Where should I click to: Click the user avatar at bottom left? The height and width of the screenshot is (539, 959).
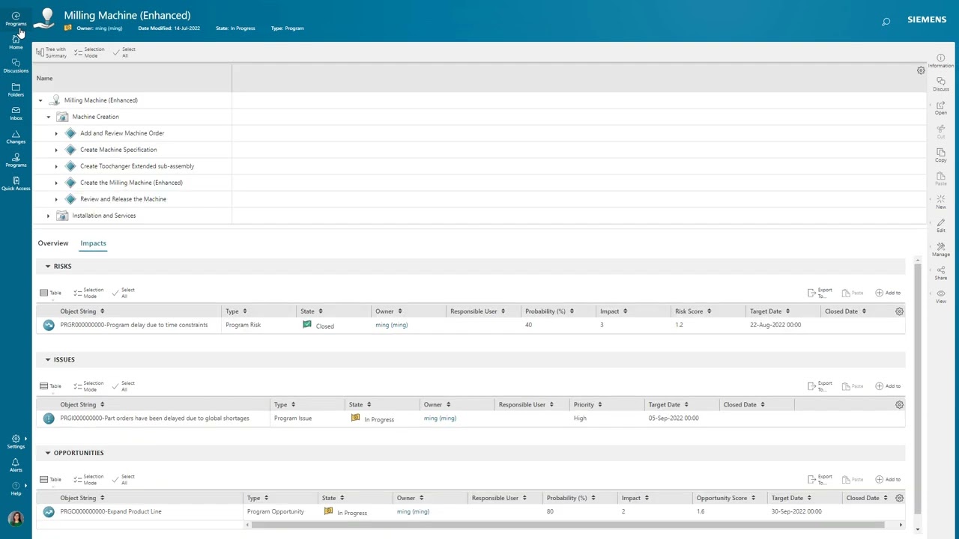[16, 518]
